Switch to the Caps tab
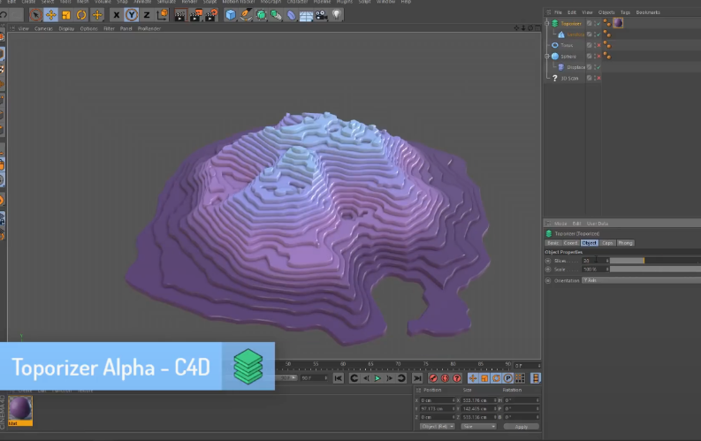This screenshot has height=441, width=701. click(x=607, y=242)
